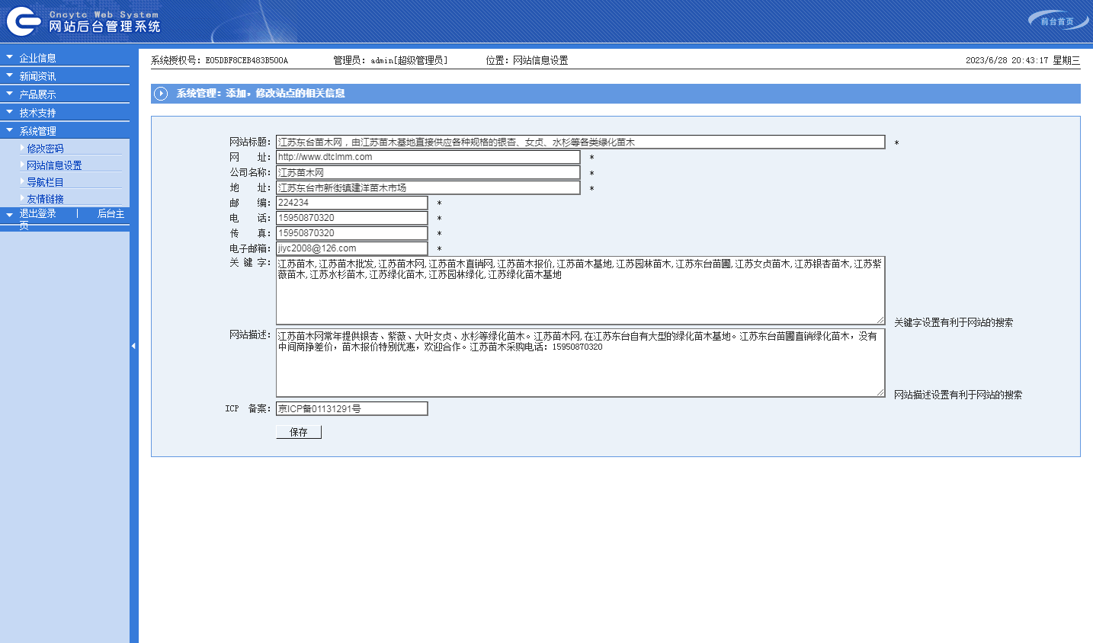Screen dimensions: 1093x643
Task: Collapse the sidebar with the splitter arrow
Action: pos(133,346)
